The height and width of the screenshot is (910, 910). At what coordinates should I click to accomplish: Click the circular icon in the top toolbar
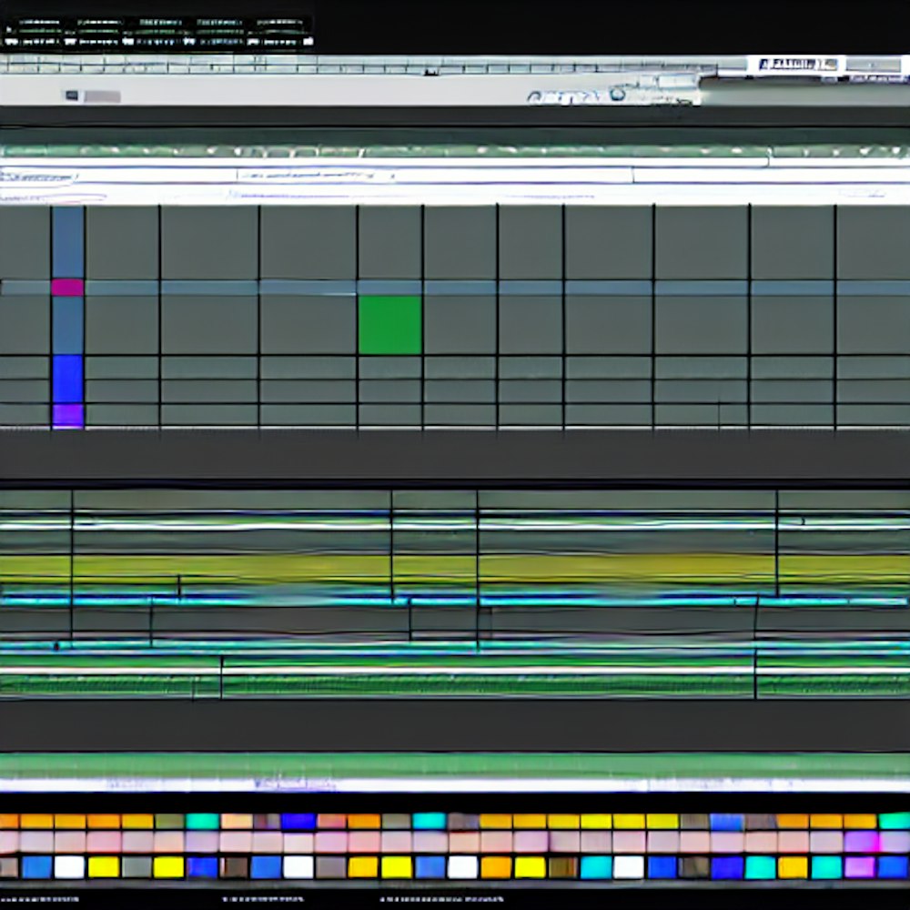(618, 94)
